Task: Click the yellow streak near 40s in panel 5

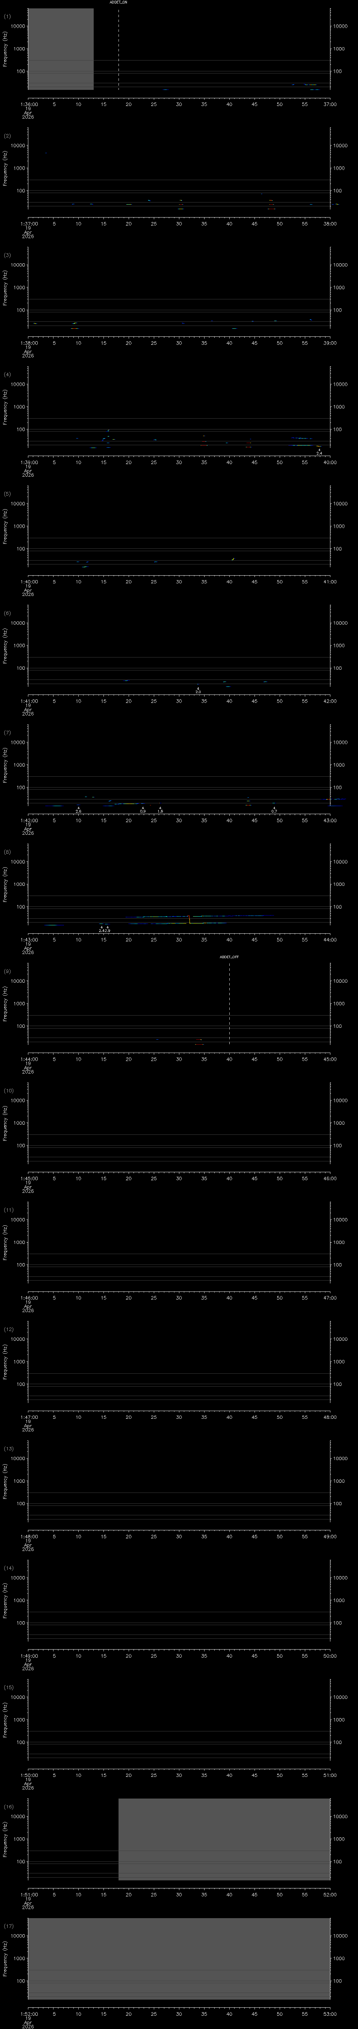Action: pyautogui.click(x=233, y=558)
